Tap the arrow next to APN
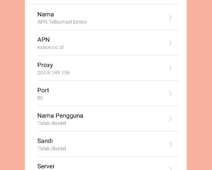 tap(170, 43)
